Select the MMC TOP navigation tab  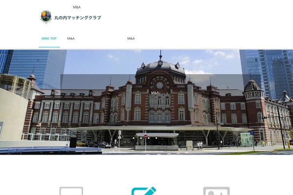coord(49,39)
